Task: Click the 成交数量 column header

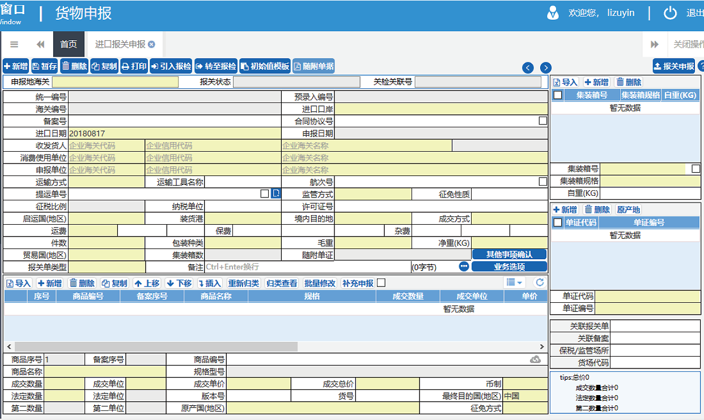Action: (x=408, y=296)
